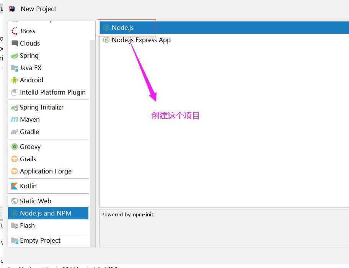
Task: Select the Node.js template label
Action: [122, 28]
